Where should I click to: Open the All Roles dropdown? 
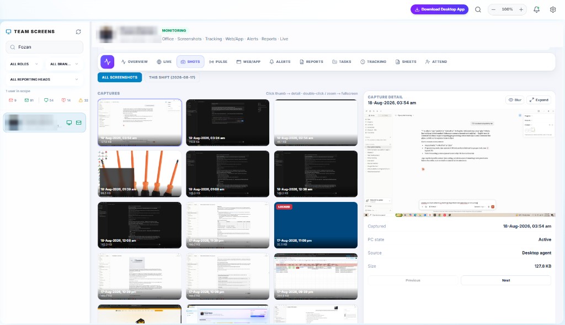coord(24,64)
